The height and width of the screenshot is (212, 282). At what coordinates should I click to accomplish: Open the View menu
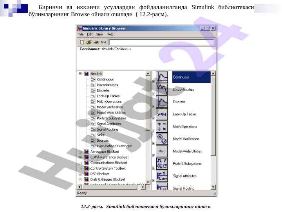coord(99,34)
